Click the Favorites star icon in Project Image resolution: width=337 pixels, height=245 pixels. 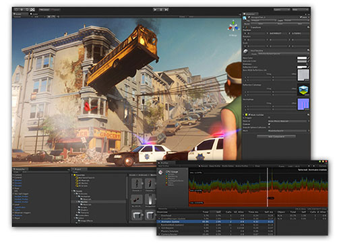tap(75, 175)
